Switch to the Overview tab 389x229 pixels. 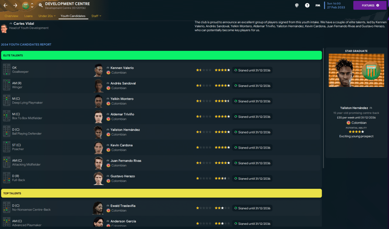coord(11,16)
